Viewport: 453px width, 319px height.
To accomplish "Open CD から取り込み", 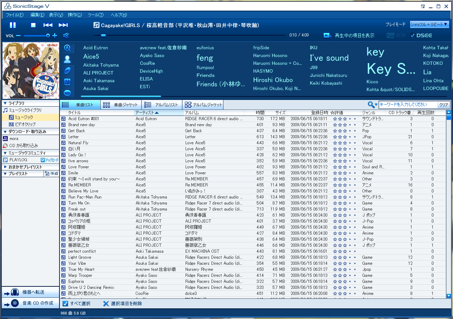I will pyautogui.click(x=23, y=146).
